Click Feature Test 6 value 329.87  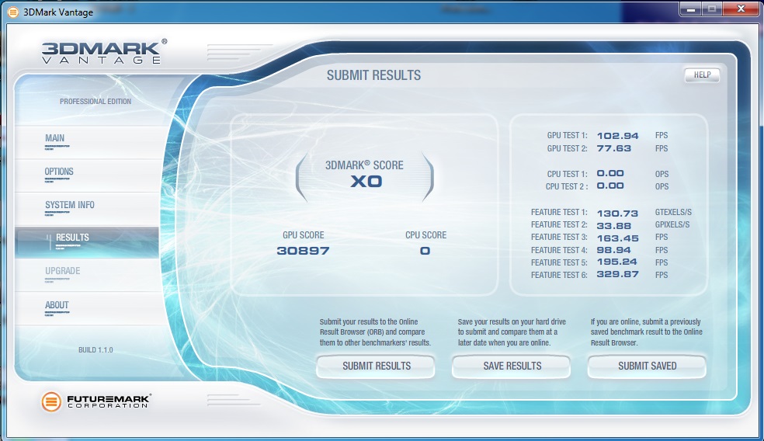(617, 274)
